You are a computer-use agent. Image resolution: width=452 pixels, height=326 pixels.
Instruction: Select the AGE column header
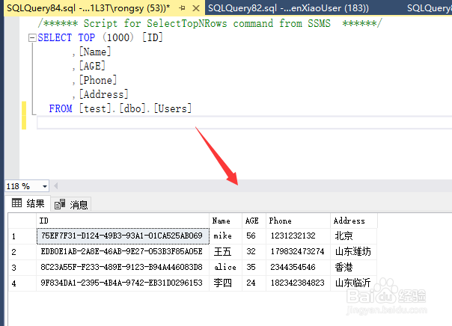pyautogui.click(x=254, y=221)
